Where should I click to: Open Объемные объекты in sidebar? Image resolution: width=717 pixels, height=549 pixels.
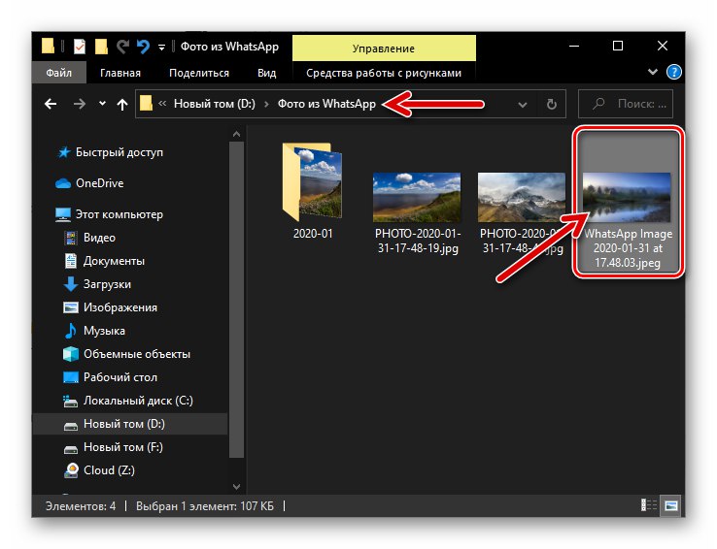(x=136, y=354)
